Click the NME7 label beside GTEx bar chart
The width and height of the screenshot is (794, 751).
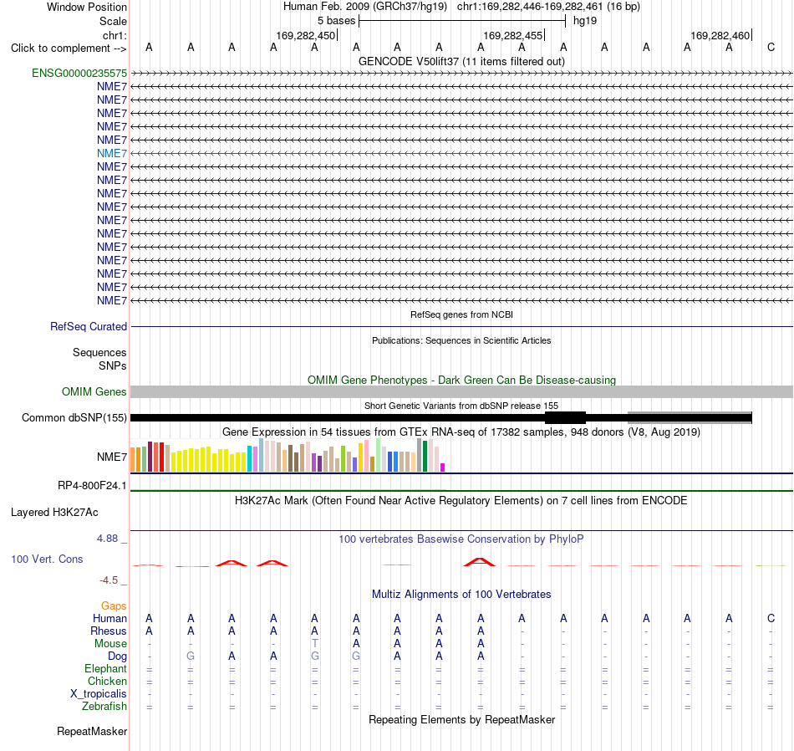pyautogui.click(x=112, y=457)
